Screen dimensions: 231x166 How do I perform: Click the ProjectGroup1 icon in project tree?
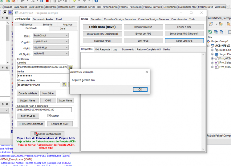click(x=209, y=41)
